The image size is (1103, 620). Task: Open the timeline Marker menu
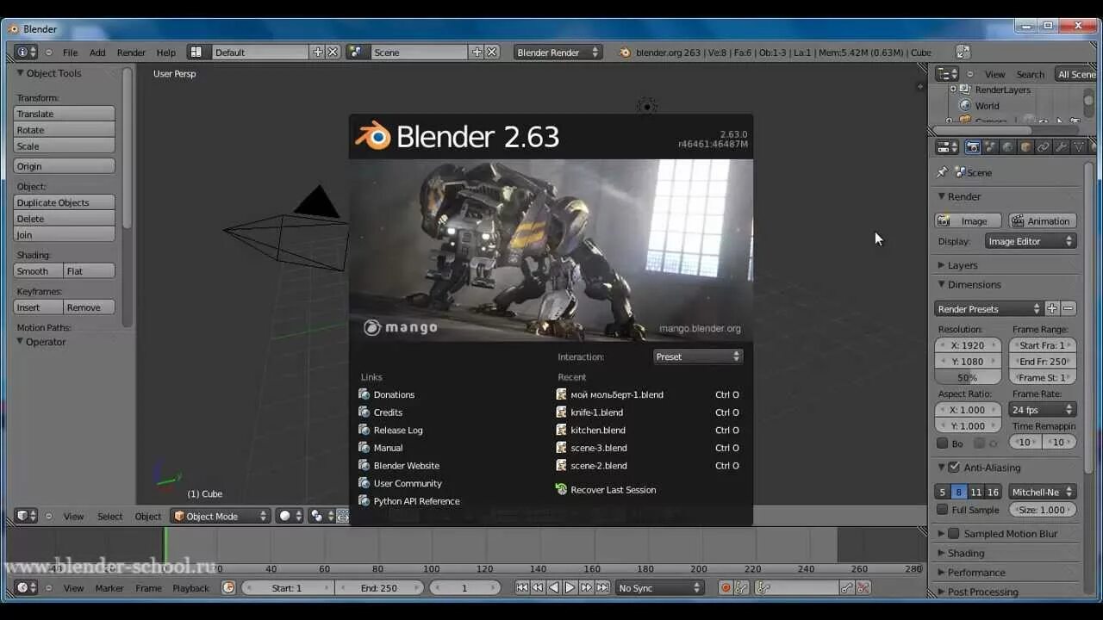tap(109, 588)
